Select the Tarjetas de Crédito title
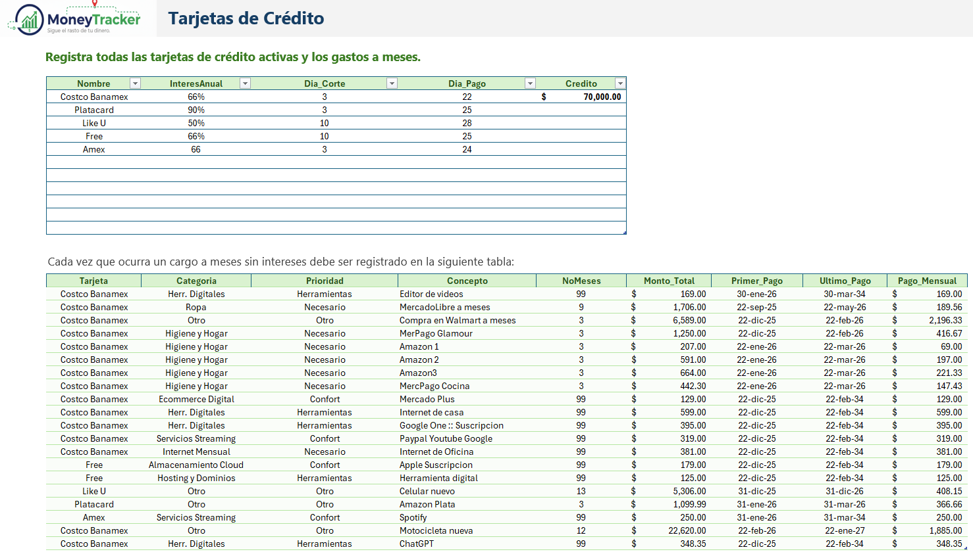This screenshot has width=973, height=558. 246,18
